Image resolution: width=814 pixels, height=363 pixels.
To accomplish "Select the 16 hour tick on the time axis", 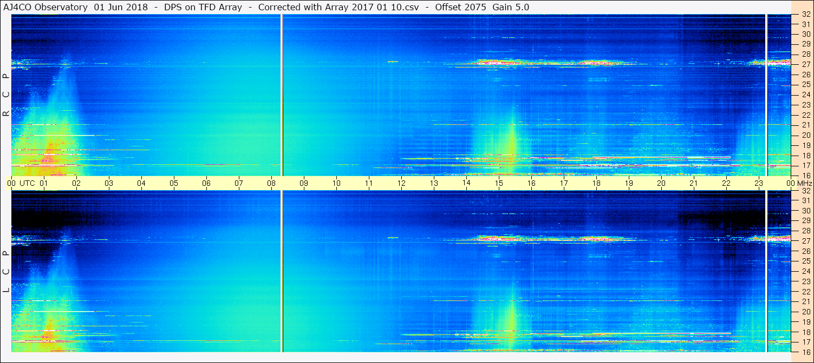I will point(531,183).
